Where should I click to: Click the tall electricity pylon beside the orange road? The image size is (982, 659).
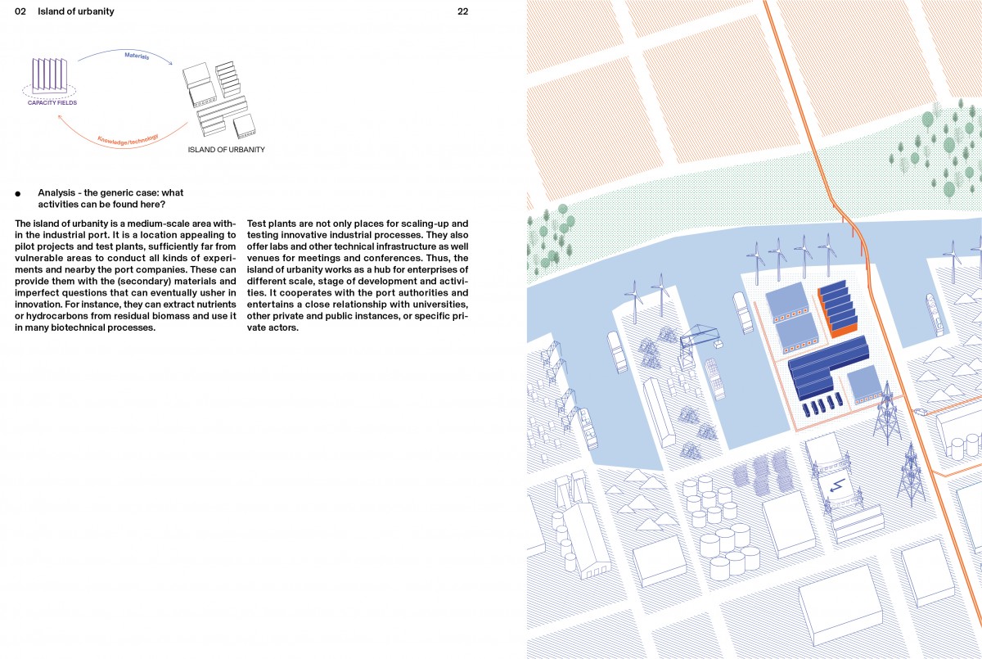tap(887, 415)
